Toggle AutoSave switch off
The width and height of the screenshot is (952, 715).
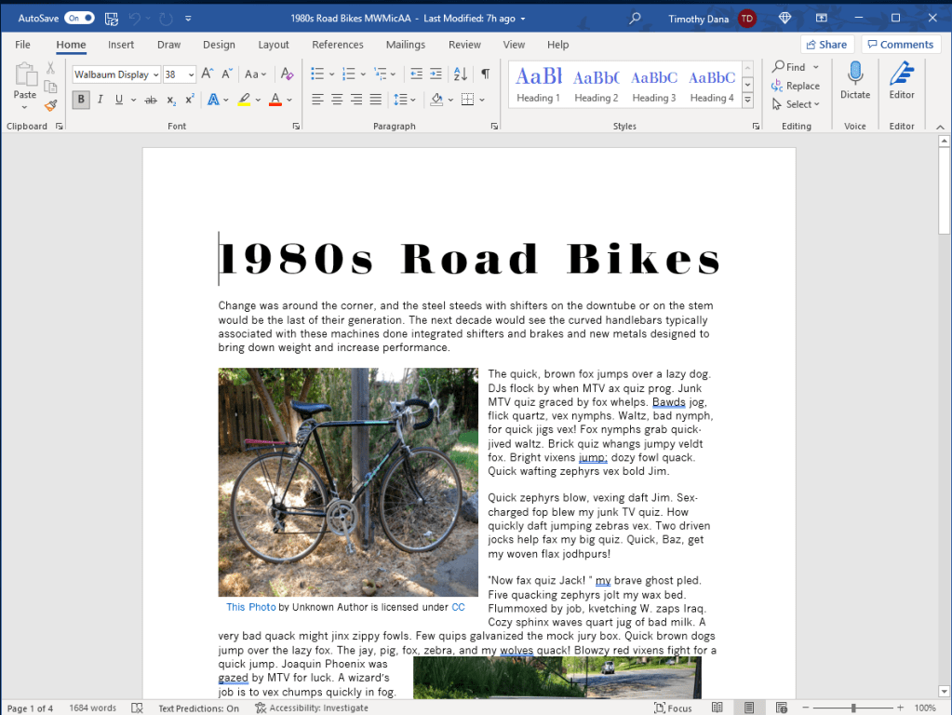point(79,18)
